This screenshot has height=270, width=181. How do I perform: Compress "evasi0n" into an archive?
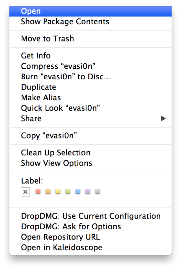point(58,66)
